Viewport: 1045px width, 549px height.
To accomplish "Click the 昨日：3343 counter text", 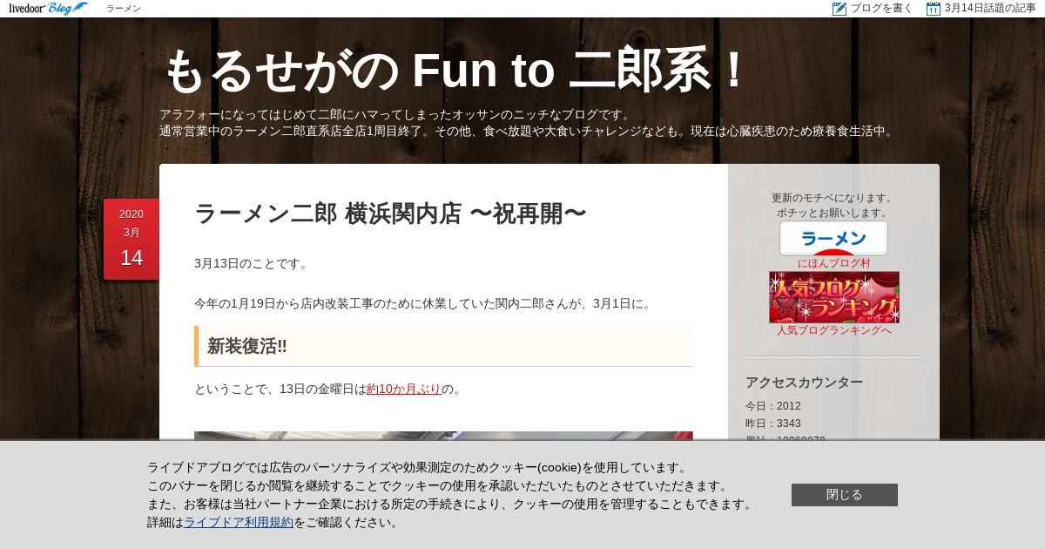I will 773,424.
